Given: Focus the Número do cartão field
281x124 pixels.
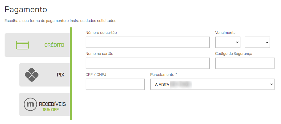Looking at the screenshot, I should pyautogui.click(x=148, y=42).
